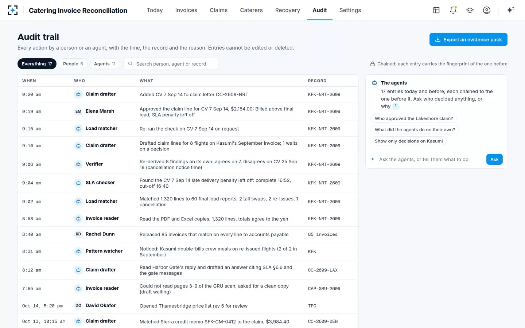Click the bot icon in The agents panel
The height and width of the screenshot is (328, 525).
tap(374, 83)
